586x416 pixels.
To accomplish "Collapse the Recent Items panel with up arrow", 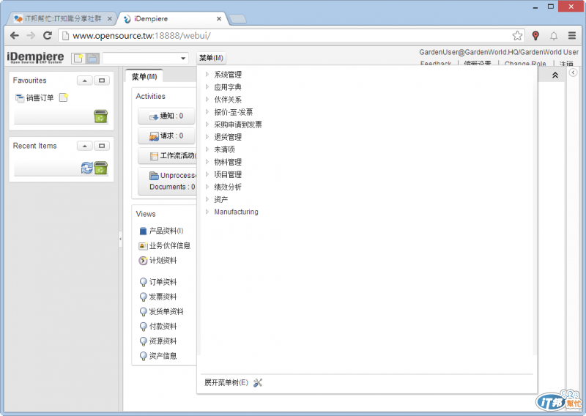I will pos(85,146).
